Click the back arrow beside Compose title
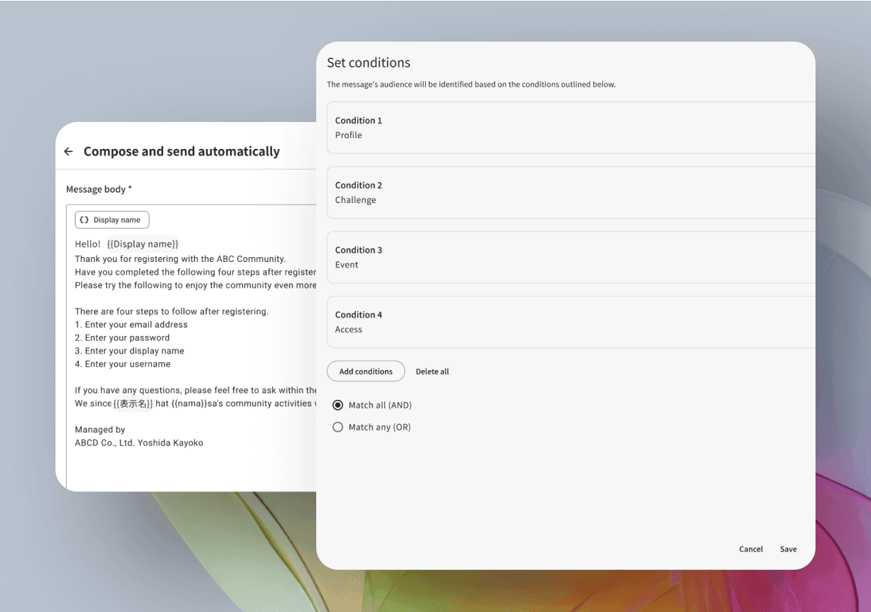This screenshot has width=871, height=612. [69, 152]
